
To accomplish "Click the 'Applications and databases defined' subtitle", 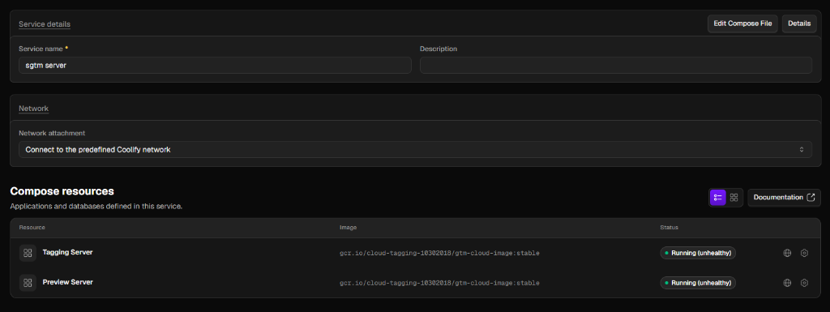I will (96, 206).
